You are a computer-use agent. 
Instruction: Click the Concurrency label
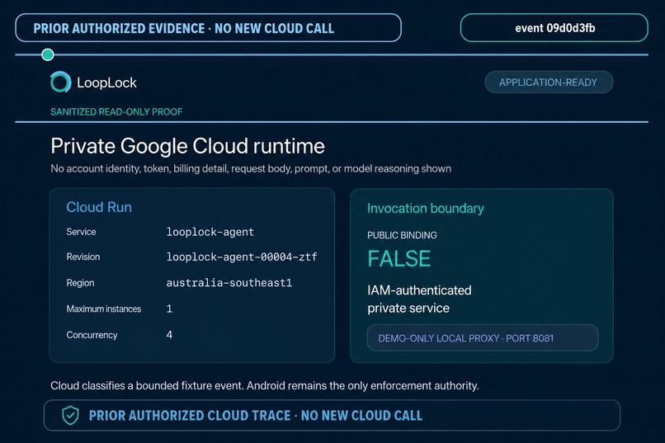pyautogui.click(x=92, y=335)
